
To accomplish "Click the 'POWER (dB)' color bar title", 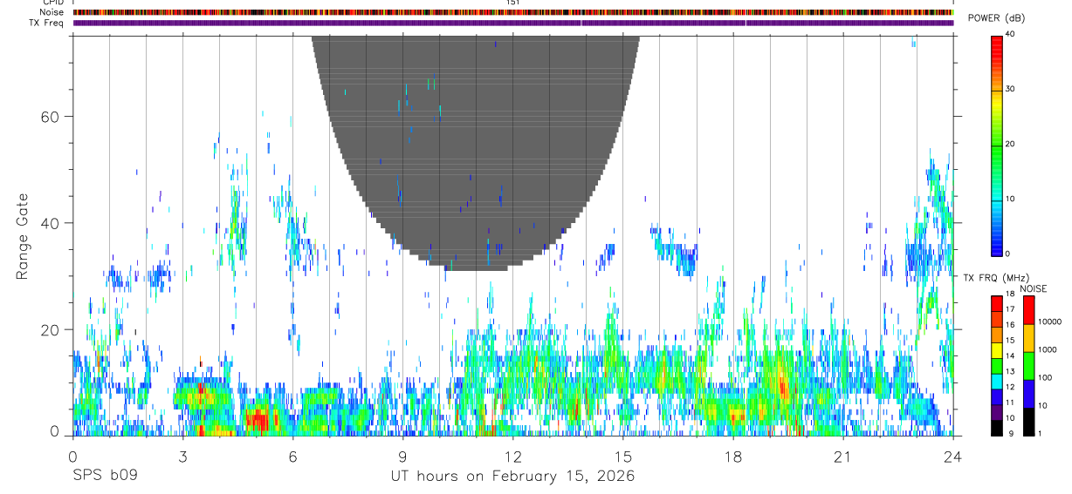I will click(x=996, y=18).
